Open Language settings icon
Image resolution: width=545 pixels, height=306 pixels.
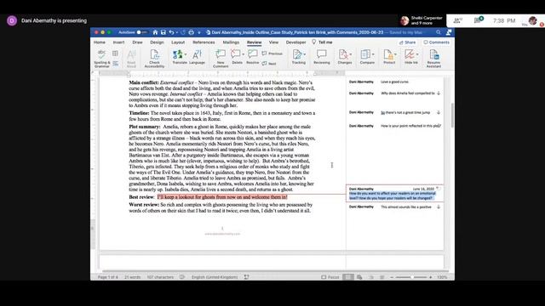pos(197,57)
